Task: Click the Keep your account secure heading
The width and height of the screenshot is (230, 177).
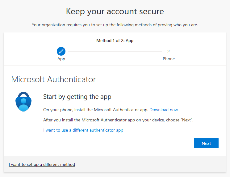Action: [x=115, y=11]
